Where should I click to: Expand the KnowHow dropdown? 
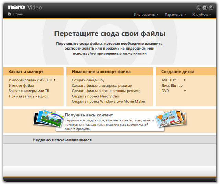click(x=202, y=14)
